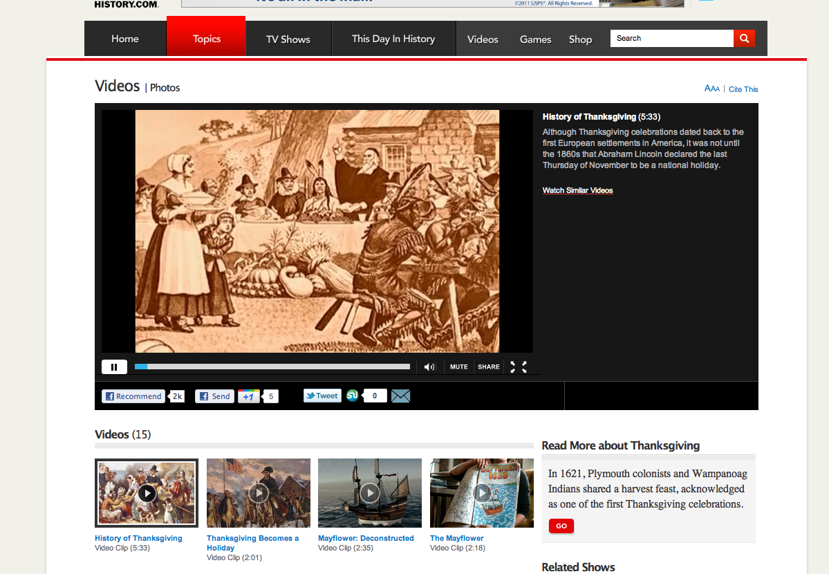This screenshot has height=574, width=829.
Task: Click the HISTORY.COM logo
Action: [126, 4]
